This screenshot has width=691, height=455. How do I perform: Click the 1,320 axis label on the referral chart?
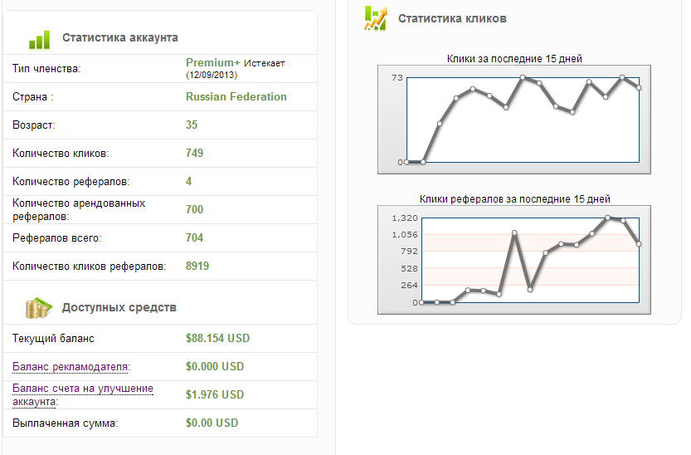click(403, 218)
